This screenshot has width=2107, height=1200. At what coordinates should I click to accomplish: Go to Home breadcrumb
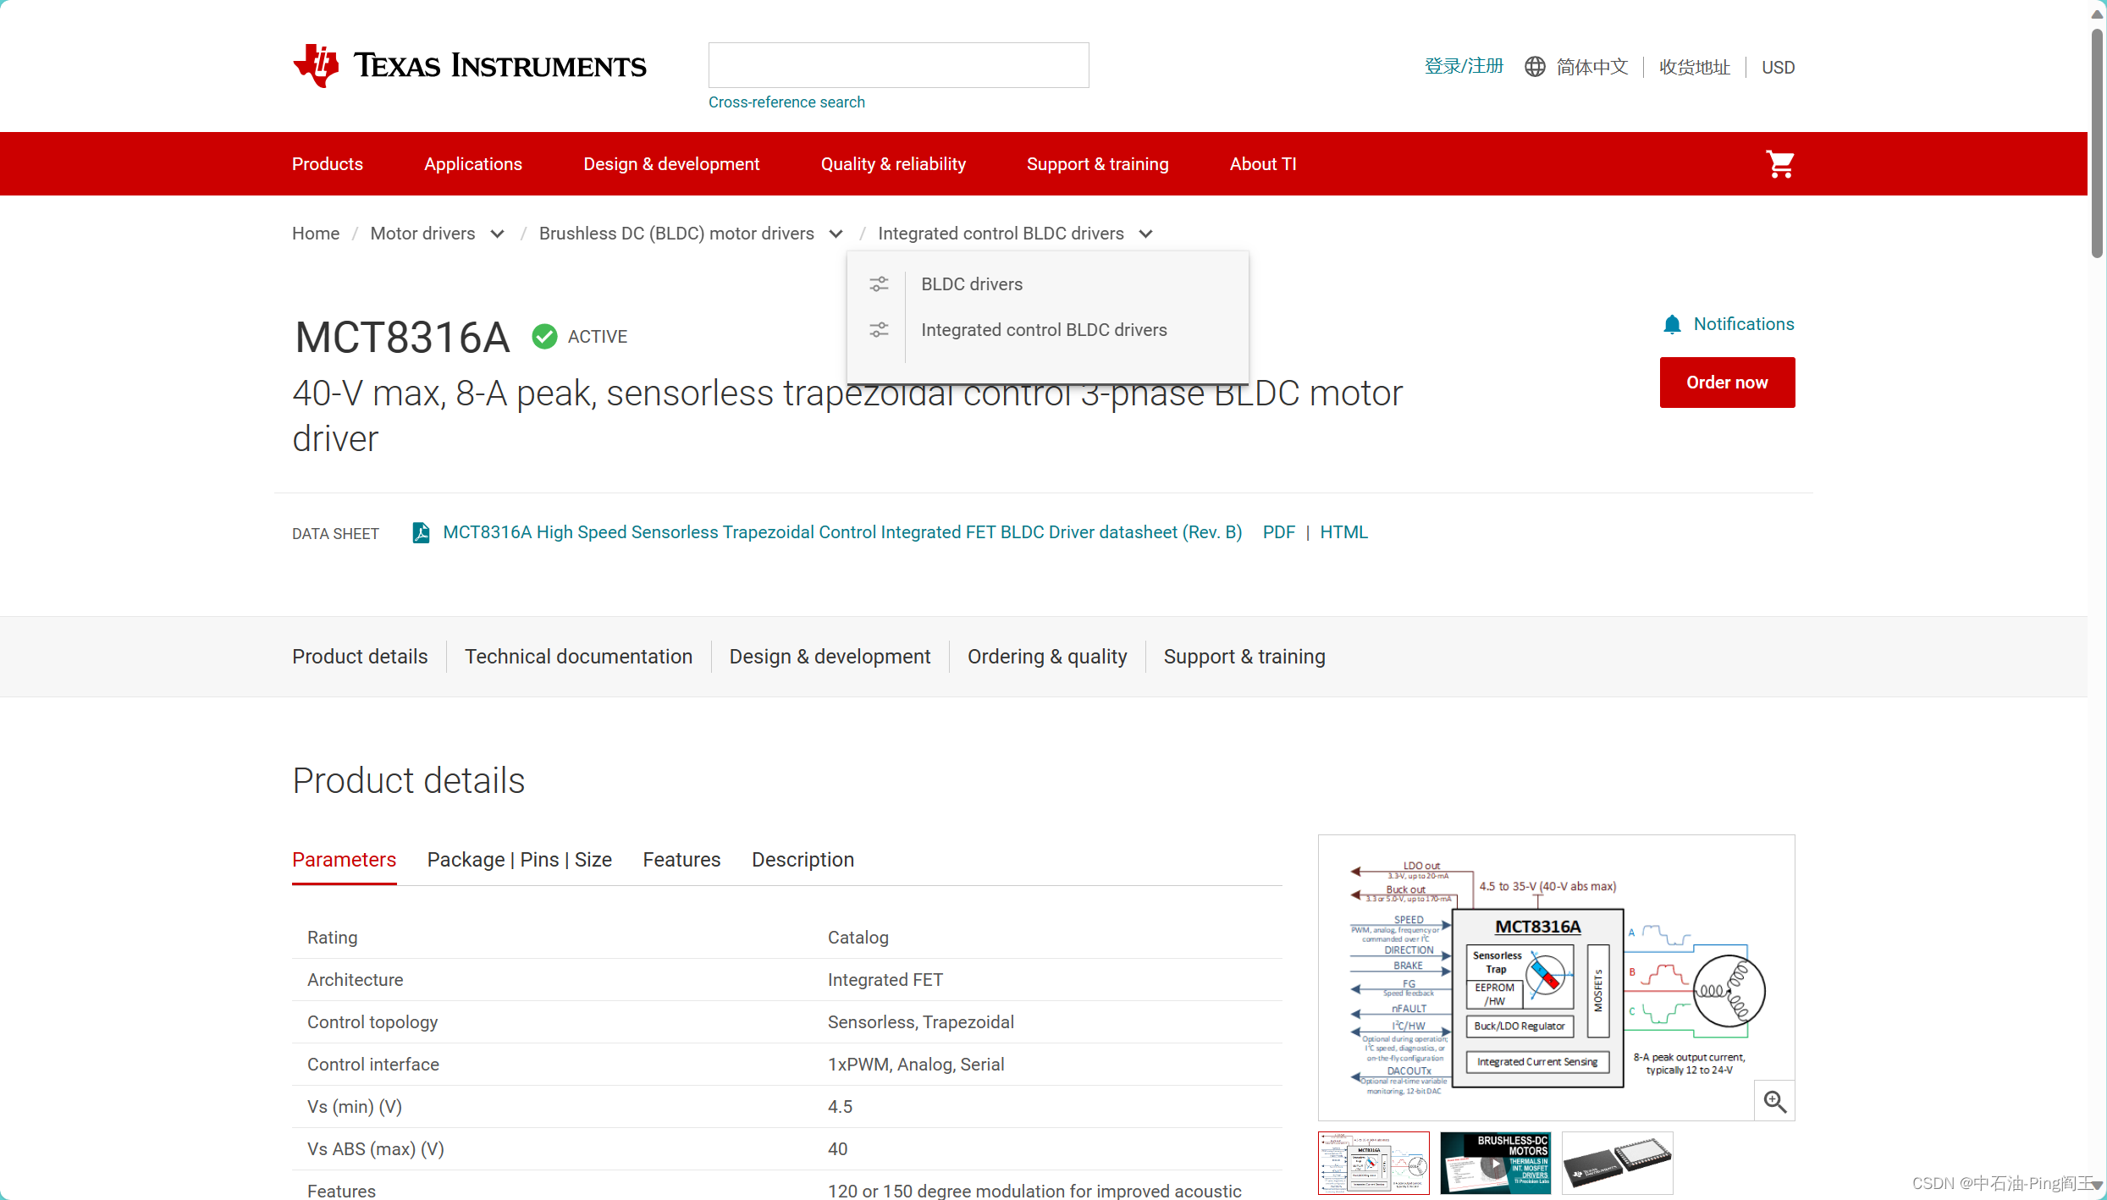click(316, 234)
